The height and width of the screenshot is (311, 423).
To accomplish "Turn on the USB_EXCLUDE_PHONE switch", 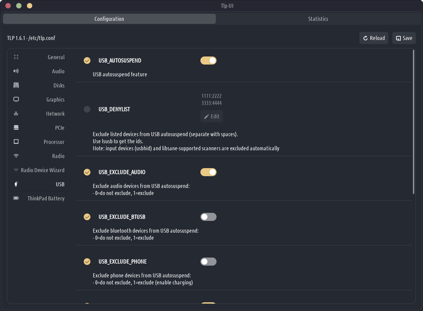I will tap(208, 262).
